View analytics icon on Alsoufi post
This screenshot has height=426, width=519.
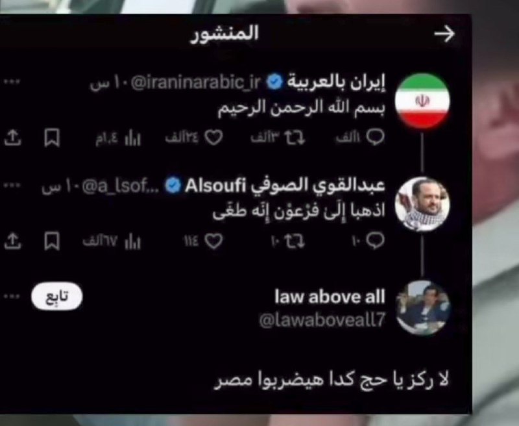(133, 242)
